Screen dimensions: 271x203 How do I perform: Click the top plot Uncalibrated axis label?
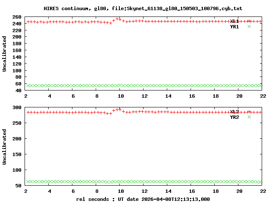[4, 54]
